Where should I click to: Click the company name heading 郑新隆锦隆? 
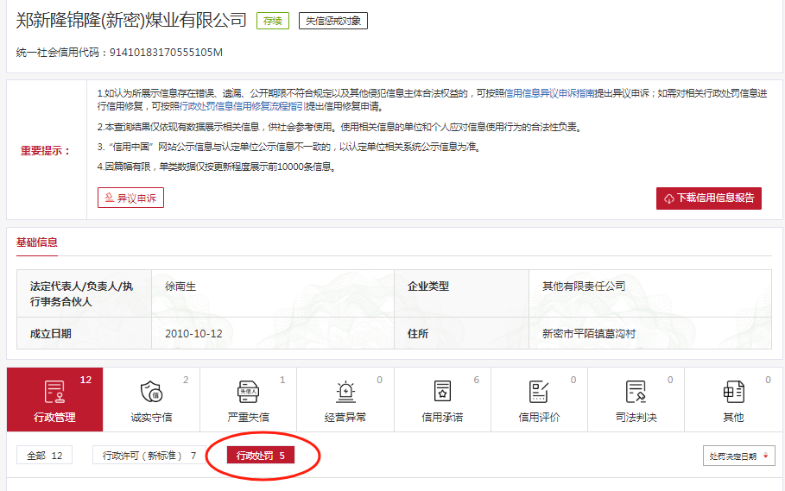click(131, 21)
